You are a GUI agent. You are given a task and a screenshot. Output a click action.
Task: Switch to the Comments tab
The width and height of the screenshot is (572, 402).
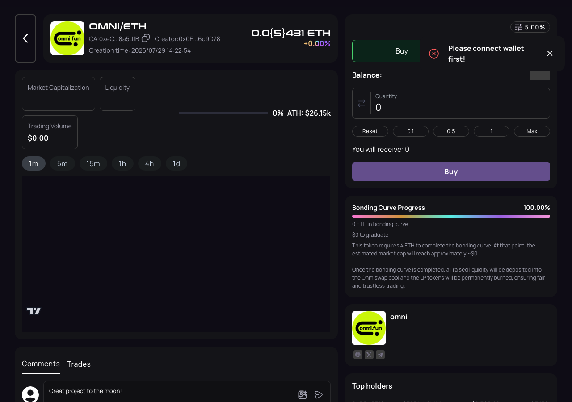pos(41,364)
